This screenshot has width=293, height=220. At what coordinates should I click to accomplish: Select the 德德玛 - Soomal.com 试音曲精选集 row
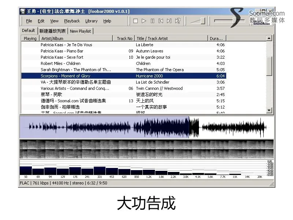123,101
